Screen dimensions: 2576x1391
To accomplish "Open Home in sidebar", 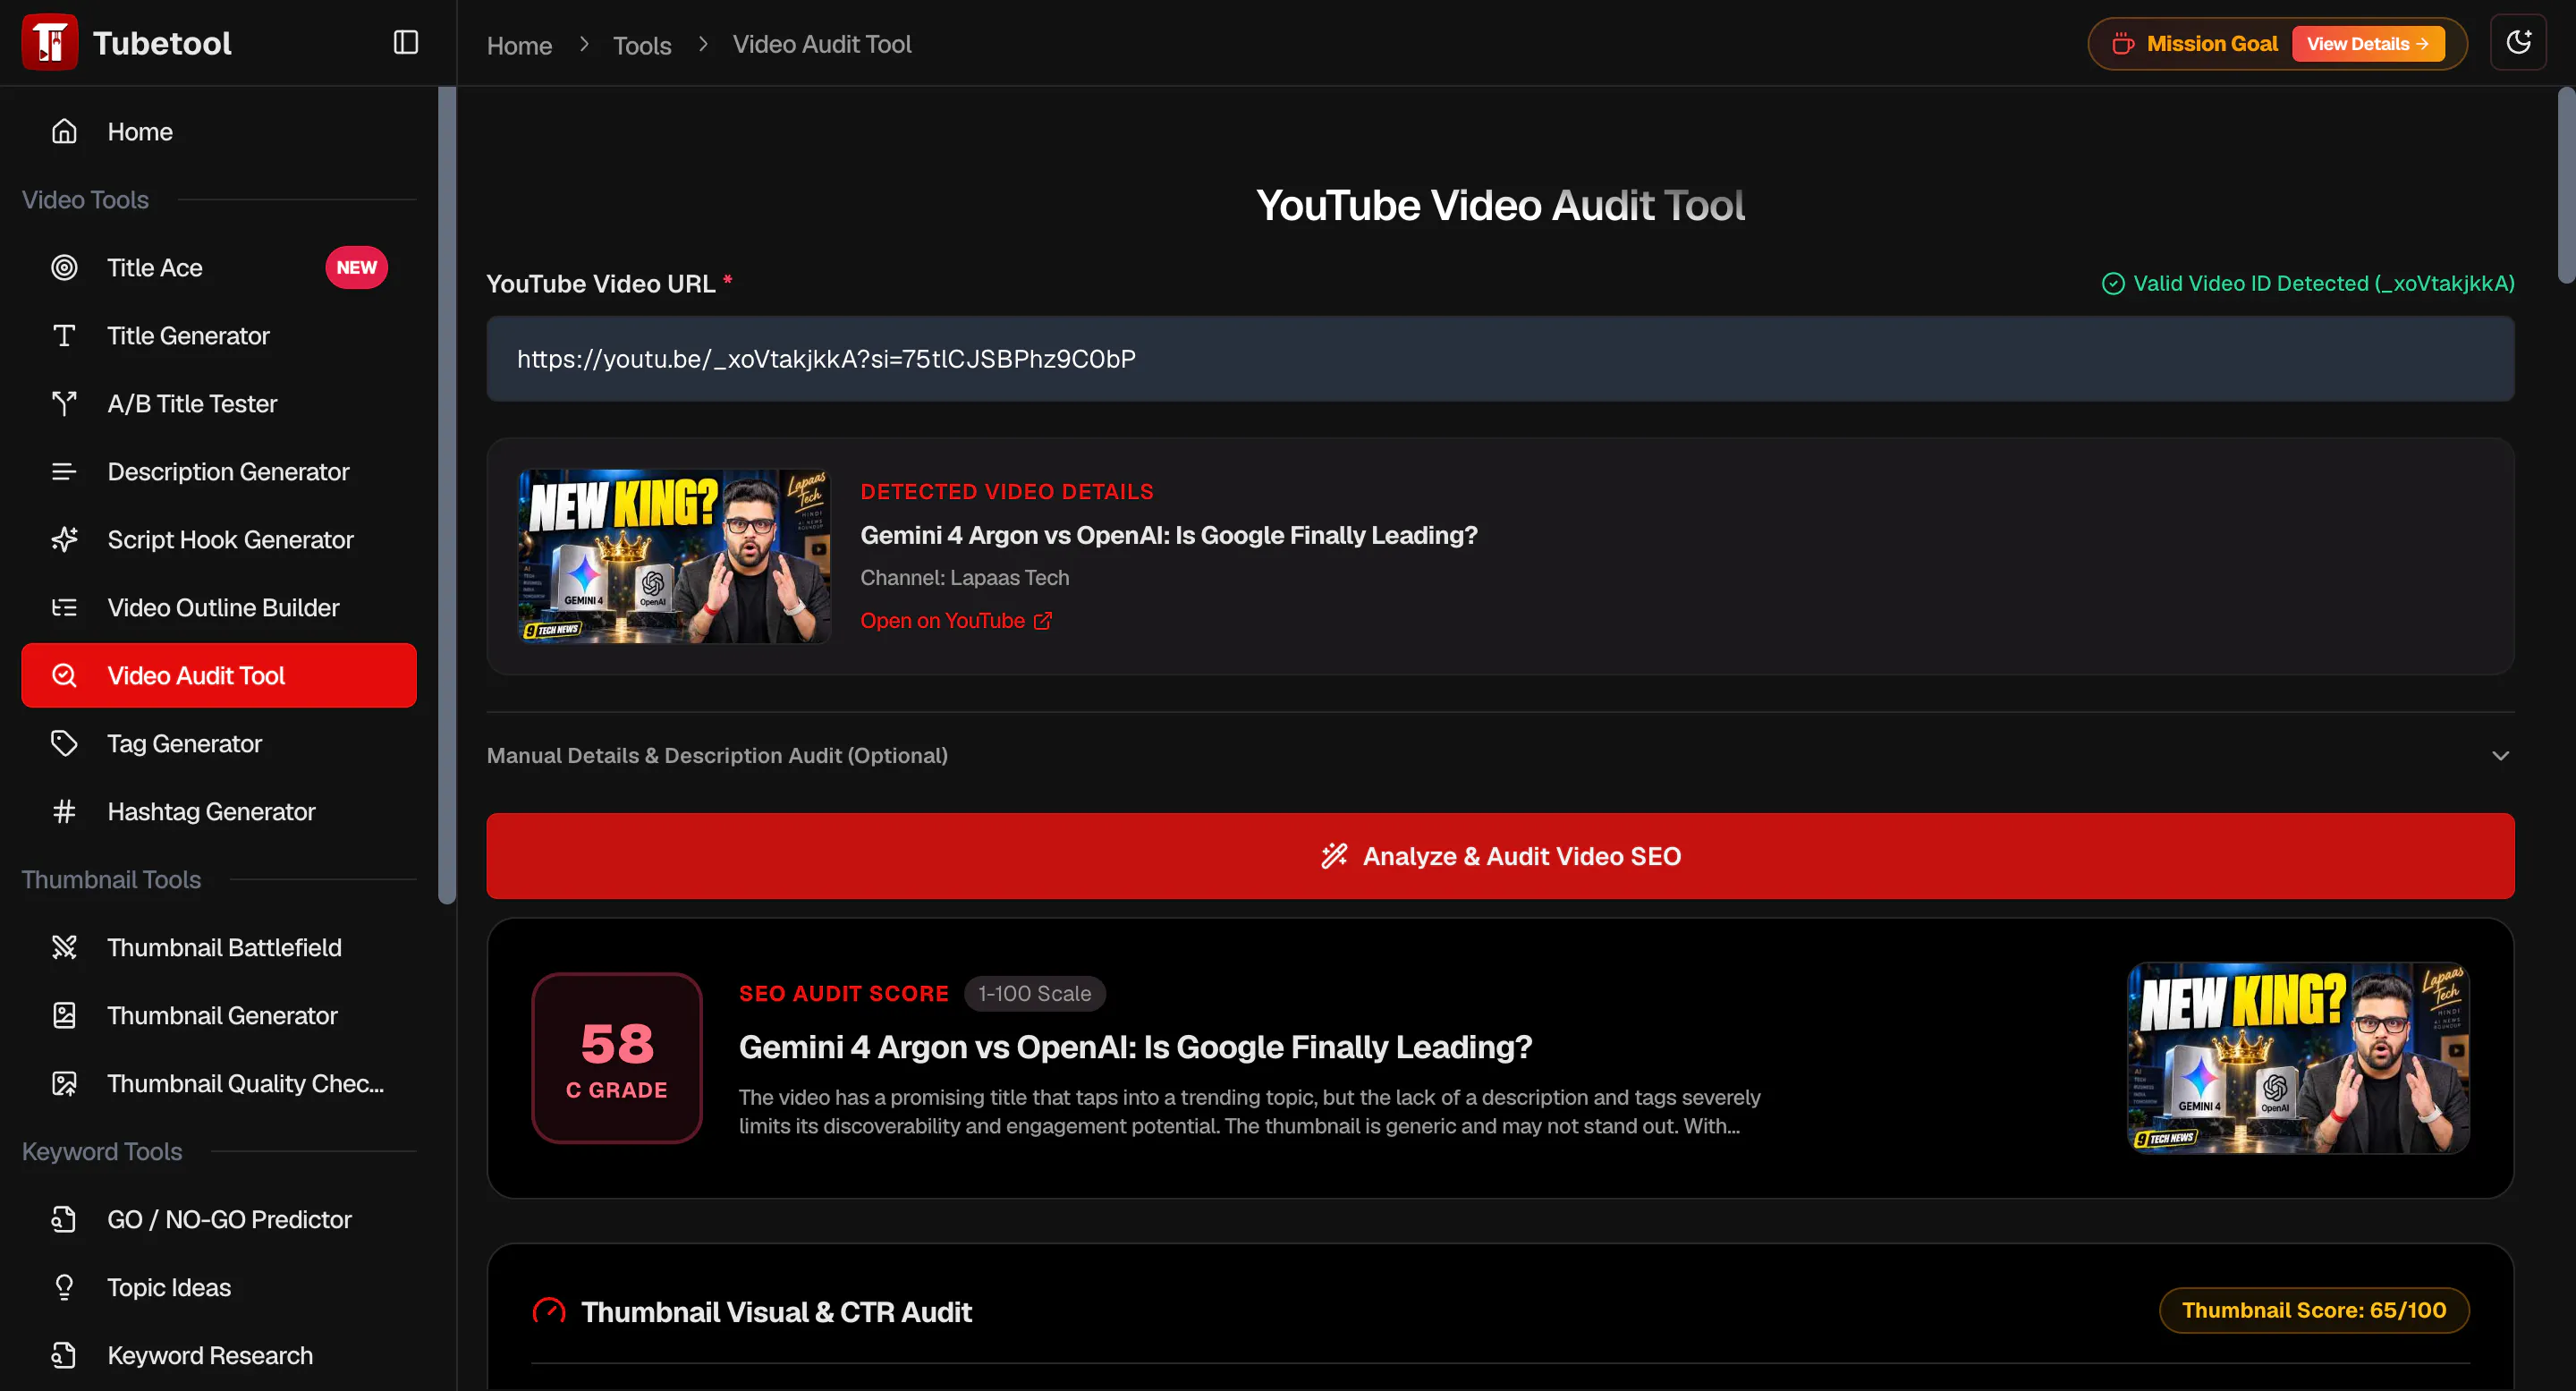I will tap(218, 132).
